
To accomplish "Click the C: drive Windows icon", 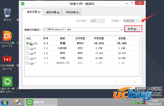I will (31, 43).
